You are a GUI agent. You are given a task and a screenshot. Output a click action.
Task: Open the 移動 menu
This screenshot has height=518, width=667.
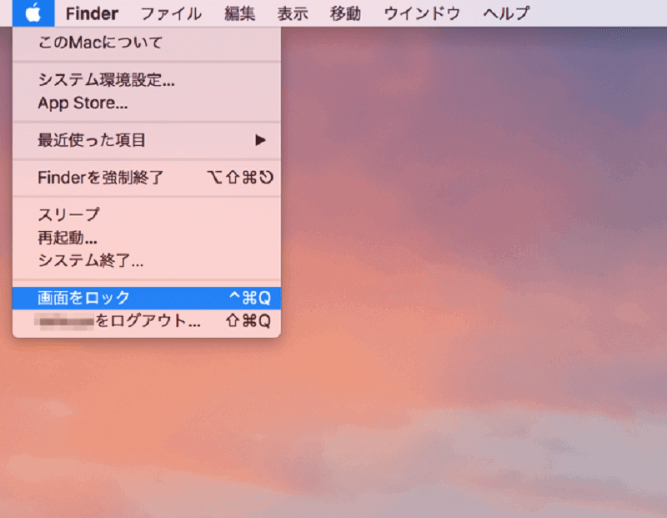[345, 13]
